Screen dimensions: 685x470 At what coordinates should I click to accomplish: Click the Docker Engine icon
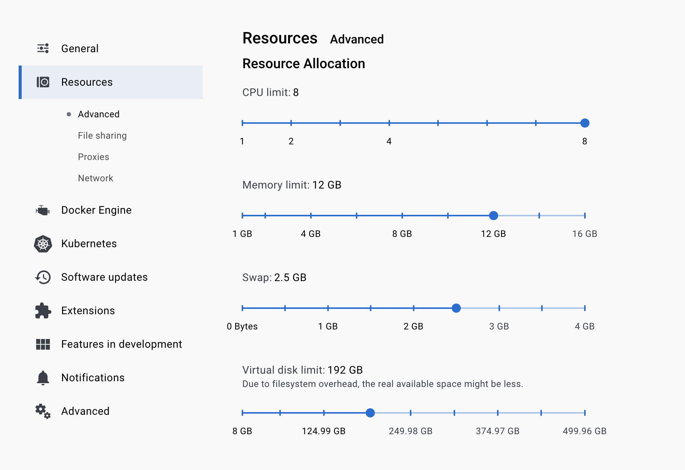[43, 210]
